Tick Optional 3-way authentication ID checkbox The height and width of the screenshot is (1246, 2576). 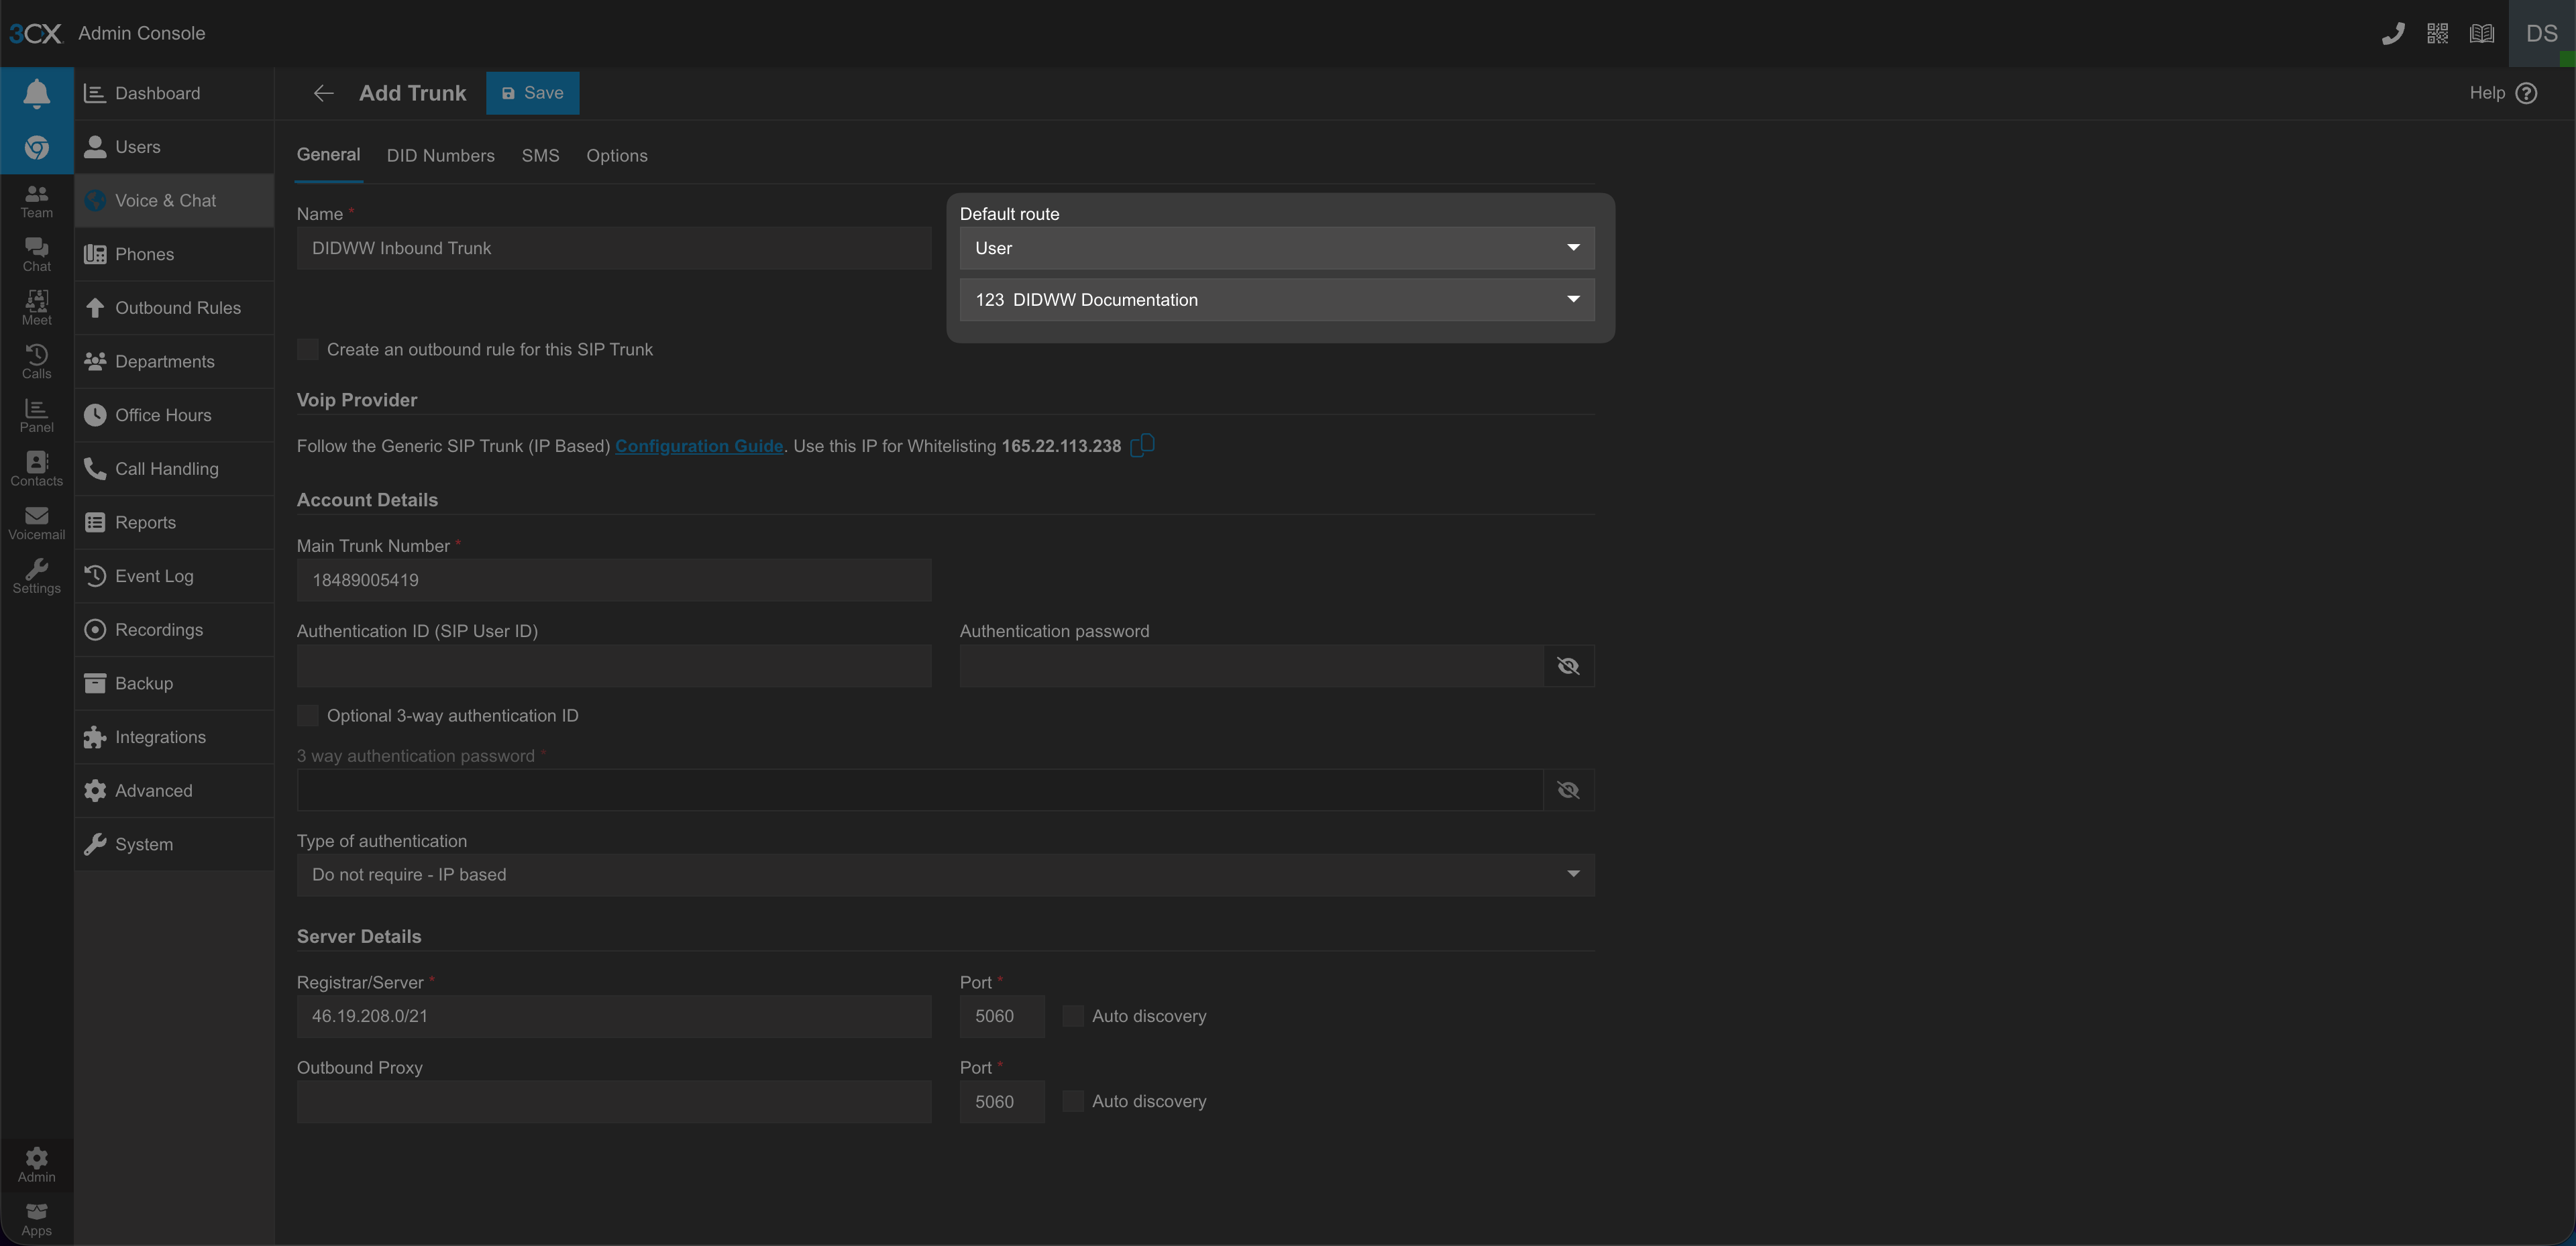(308, 715)
